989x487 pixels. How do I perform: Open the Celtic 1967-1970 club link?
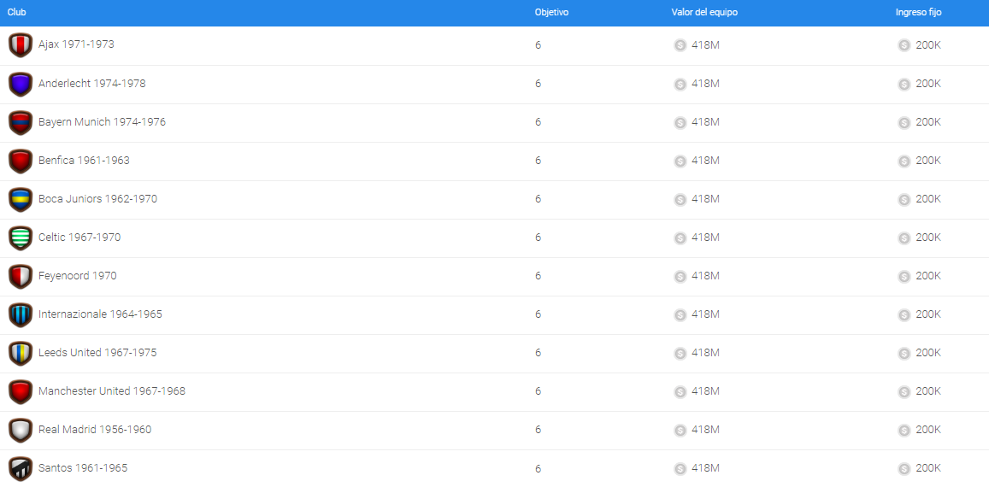pos(79,238)
